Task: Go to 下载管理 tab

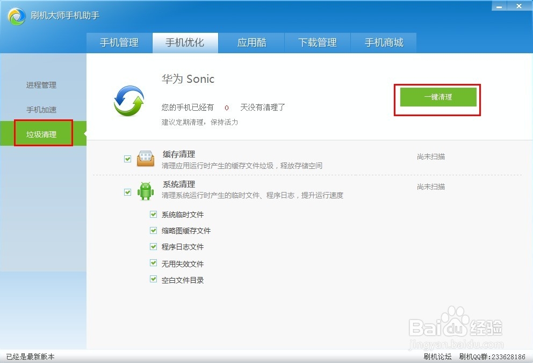Action: click(x=318, y=43)
